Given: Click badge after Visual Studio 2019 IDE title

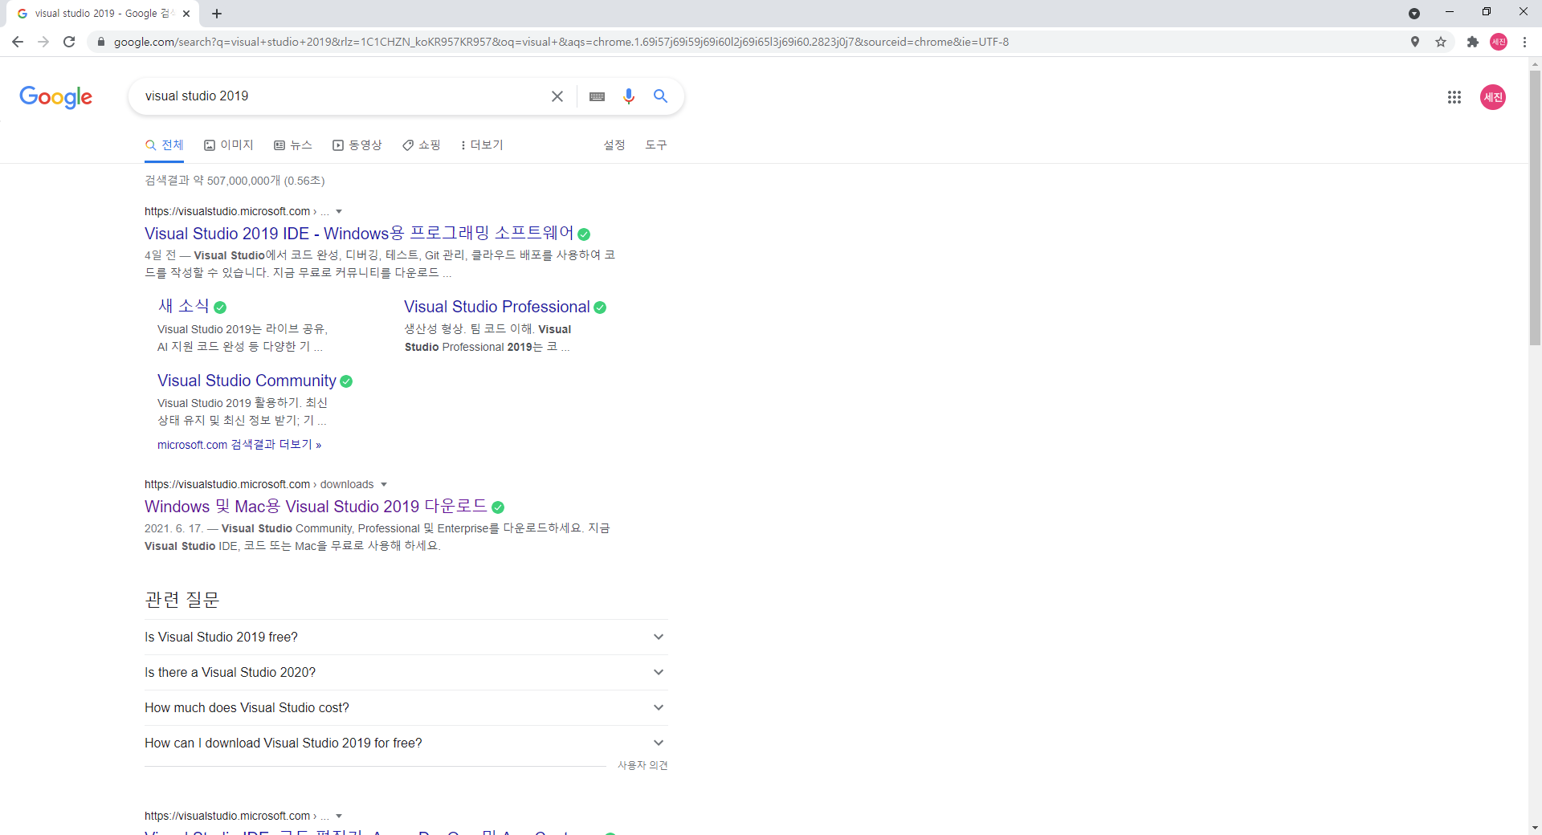Looking at the screenshot, I should tap(584, 234).
